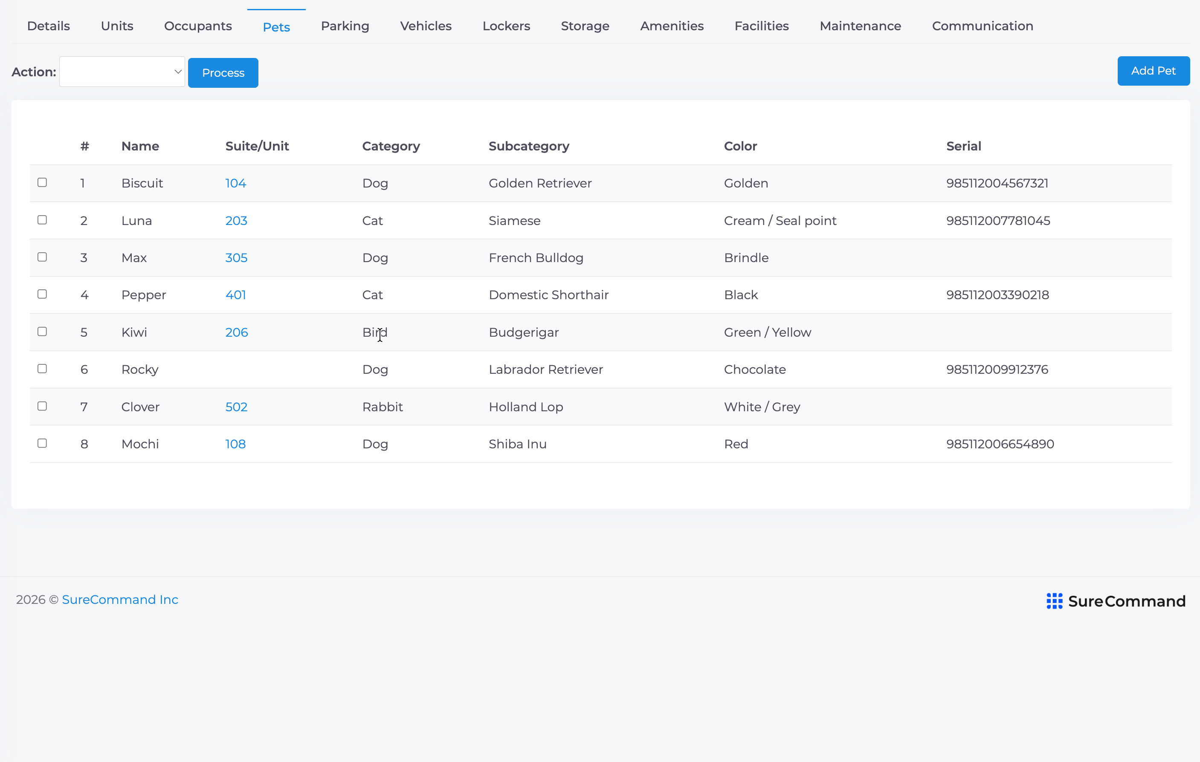The image size is (1200, 762).
Task: Click unit link 206 for Kiwi
Action: (237, 332)
